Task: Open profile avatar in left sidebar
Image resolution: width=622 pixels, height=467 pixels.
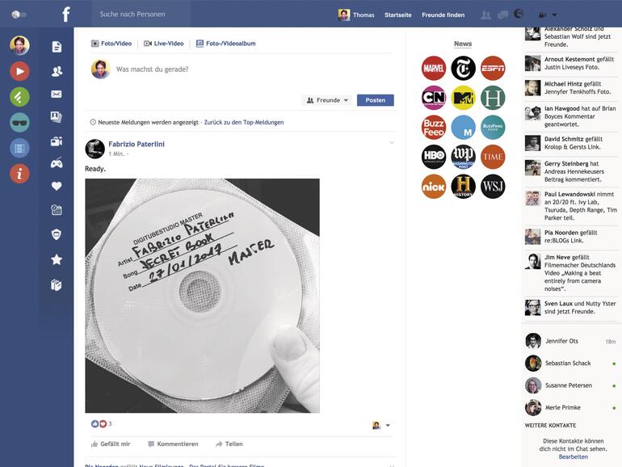Action: coord(19,45)
